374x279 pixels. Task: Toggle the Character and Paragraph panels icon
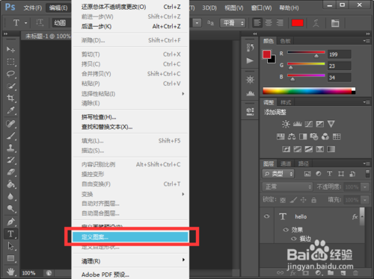[335, 23]
